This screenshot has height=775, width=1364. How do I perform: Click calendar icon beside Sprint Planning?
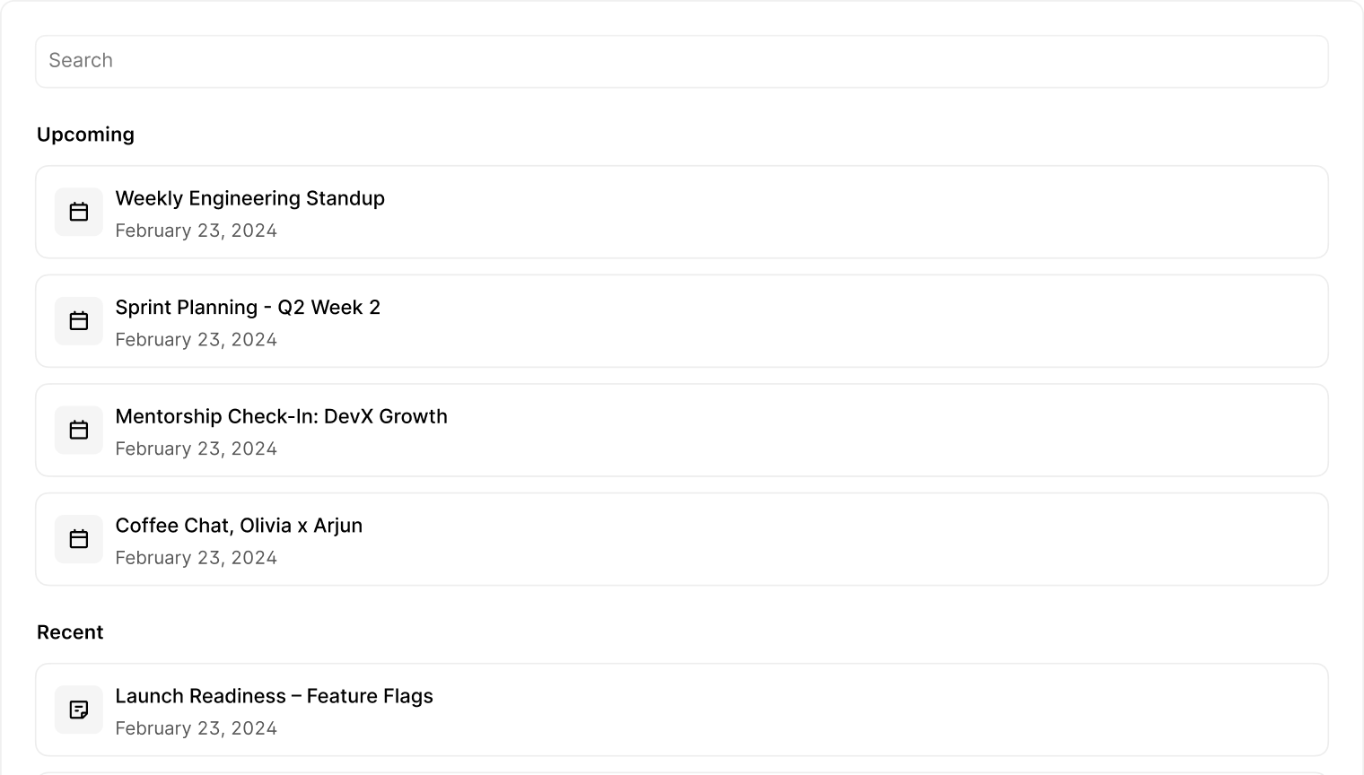79,321
